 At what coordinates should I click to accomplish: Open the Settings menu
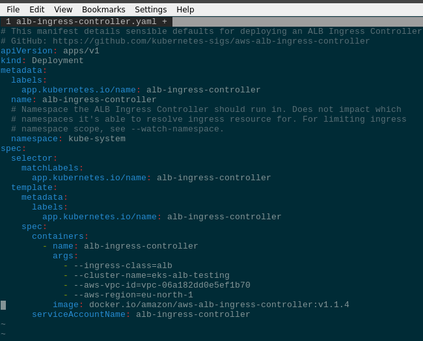[x=151, y=10]
